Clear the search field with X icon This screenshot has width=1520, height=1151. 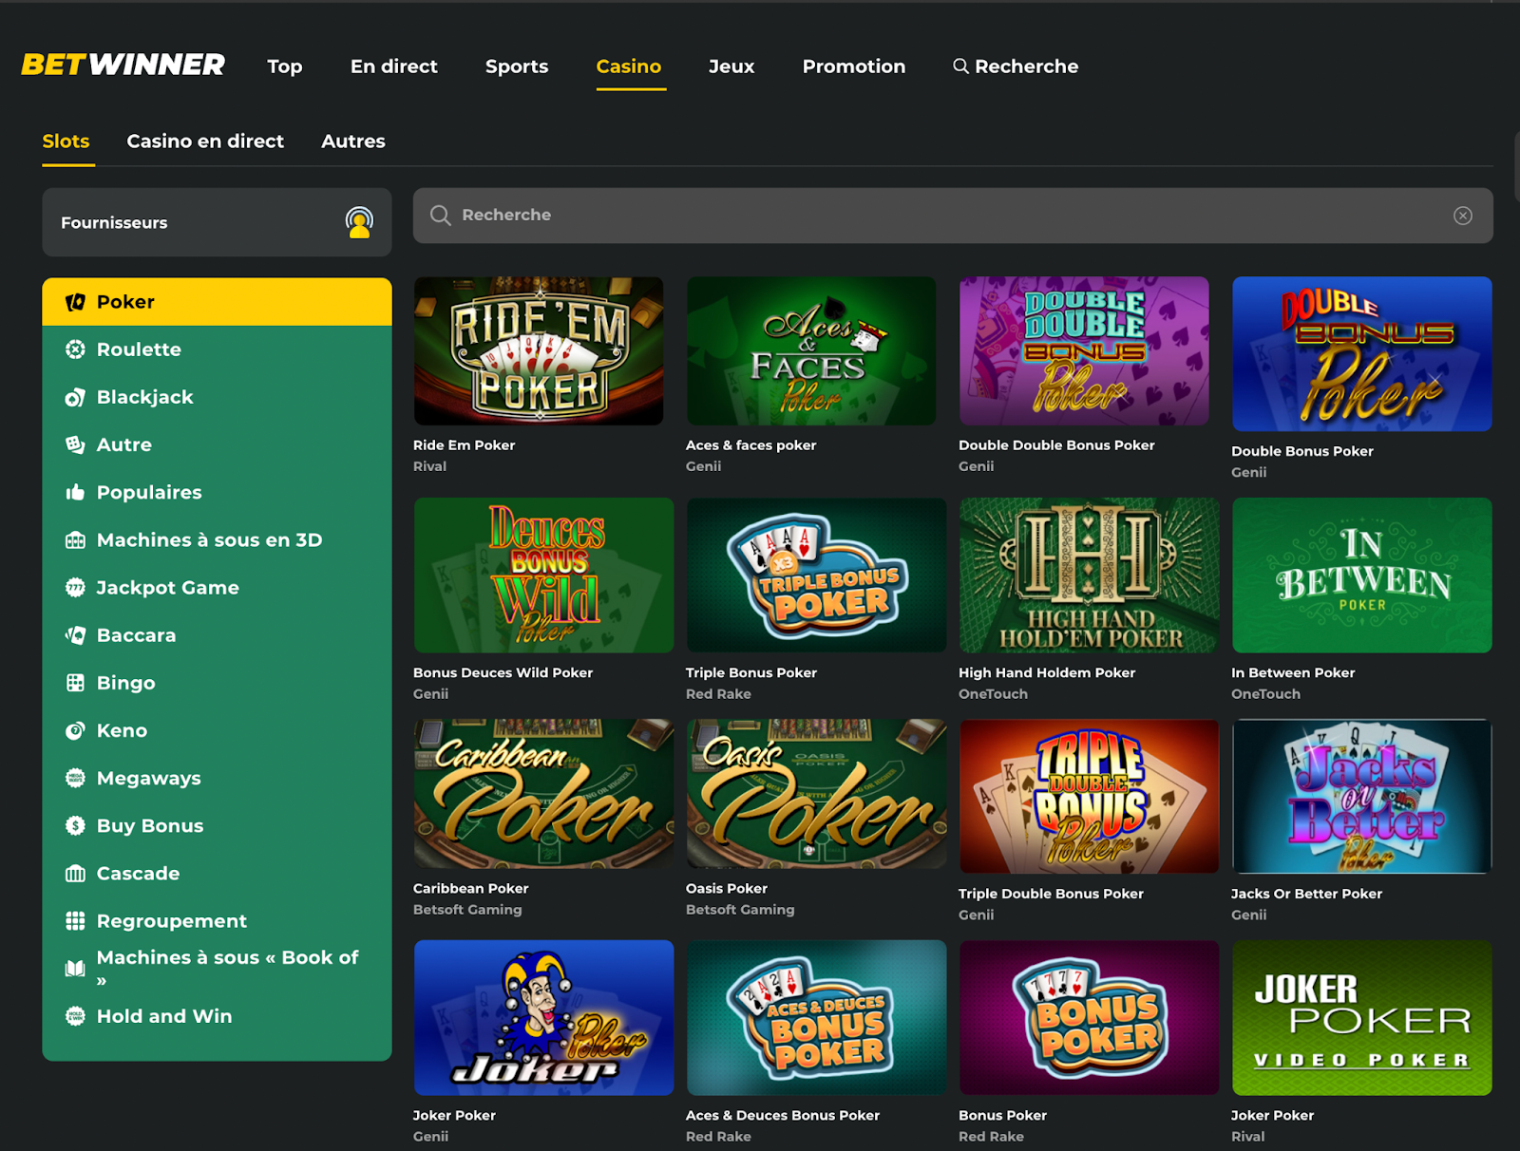coord(1463,216)
